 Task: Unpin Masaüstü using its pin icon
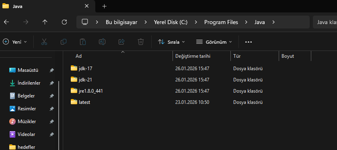[x=51, y=70]
